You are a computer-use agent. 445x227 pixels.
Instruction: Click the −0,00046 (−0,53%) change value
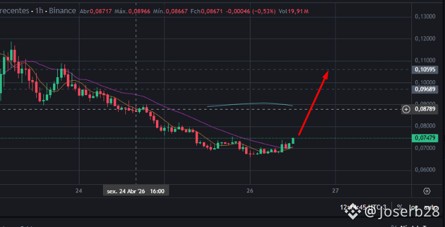[x=251, y=11]
